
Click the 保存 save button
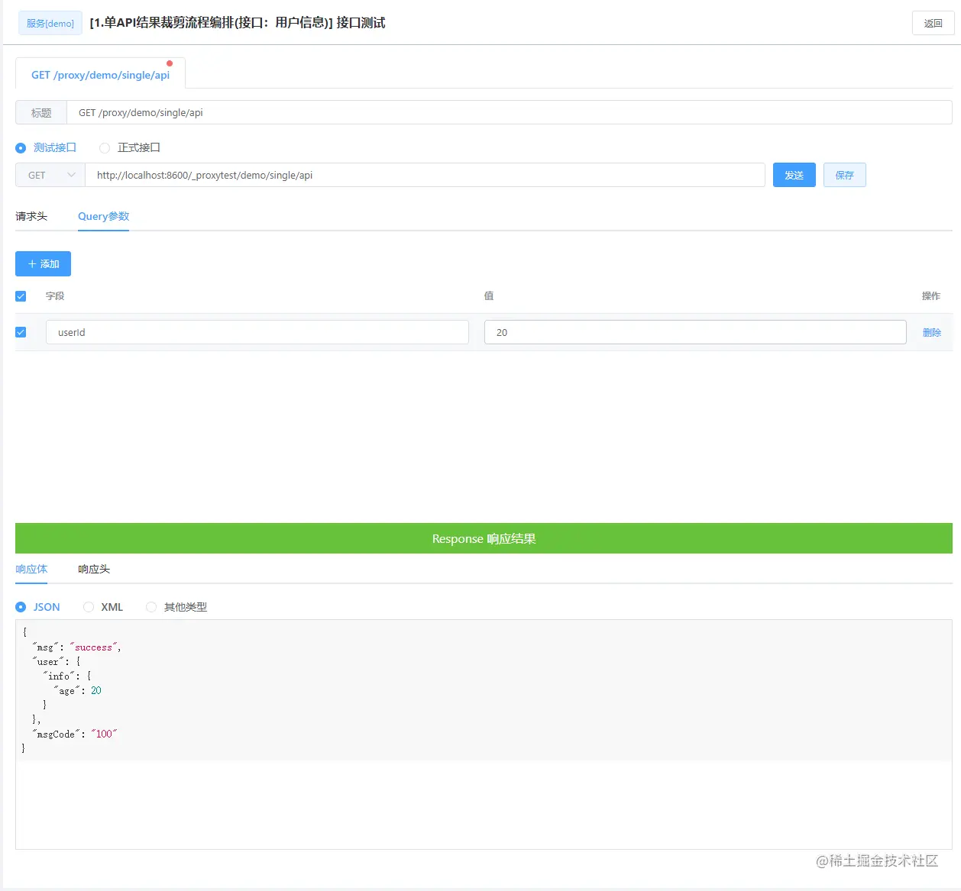(x=844, y=175)
